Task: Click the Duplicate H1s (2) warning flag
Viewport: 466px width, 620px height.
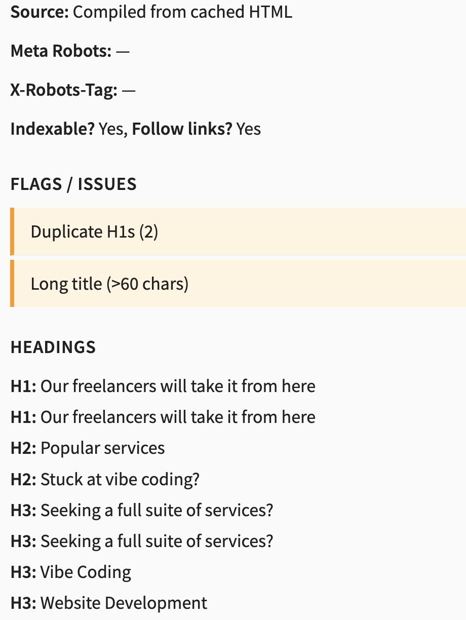Action: (95, 232)
